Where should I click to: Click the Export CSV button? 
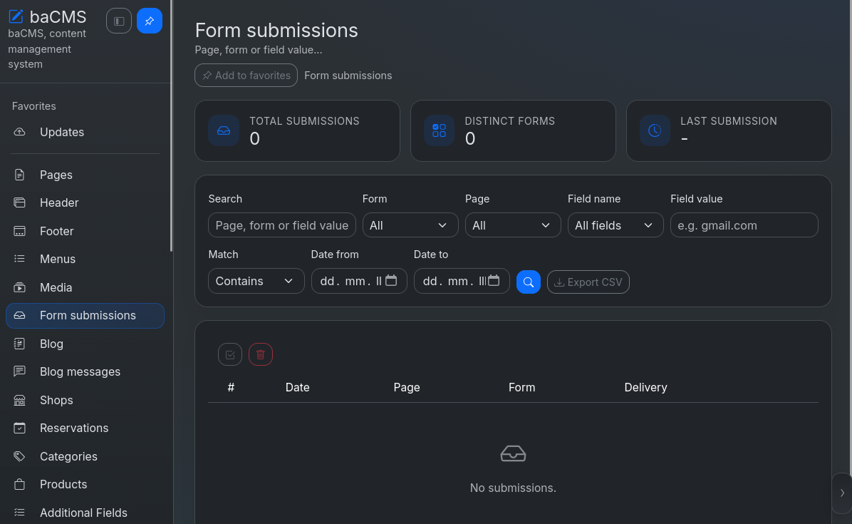(x=588, y=282)
